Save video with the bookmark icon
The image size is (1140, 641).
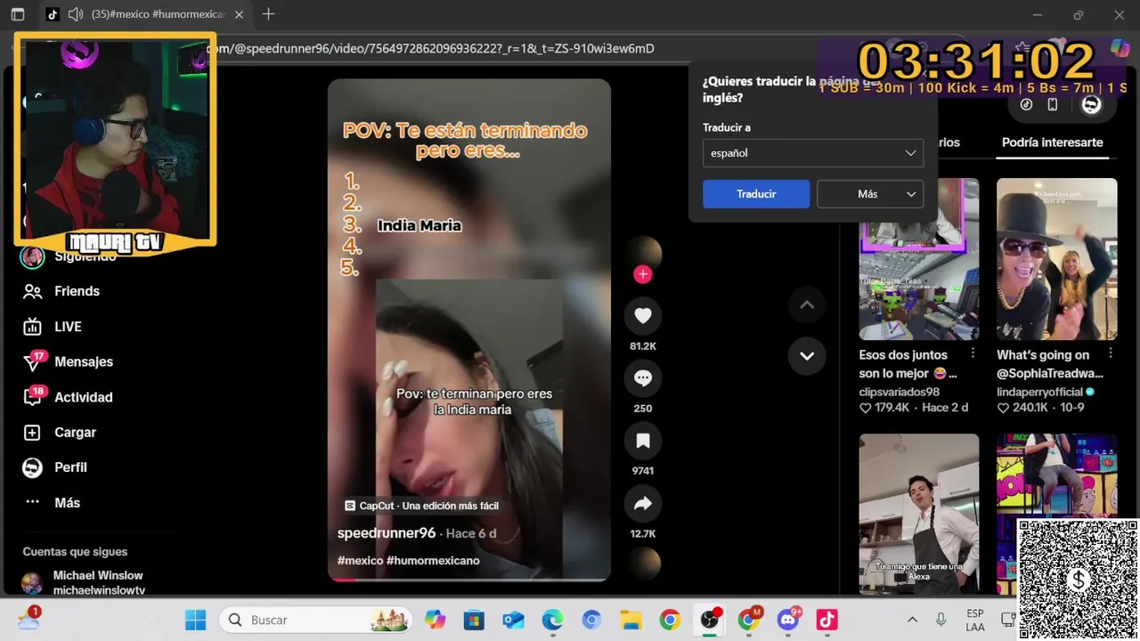click(x=643, y=441)
